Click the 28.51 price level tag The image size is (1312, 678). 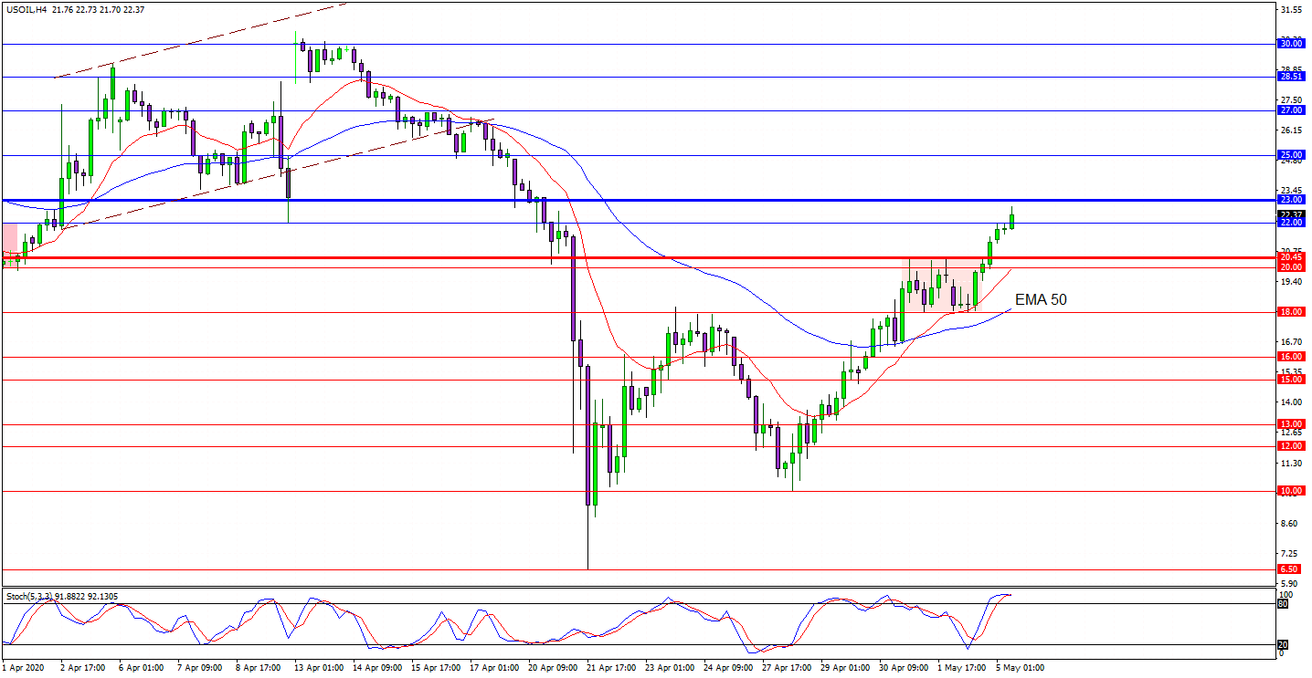click(x=1291, y=78)
